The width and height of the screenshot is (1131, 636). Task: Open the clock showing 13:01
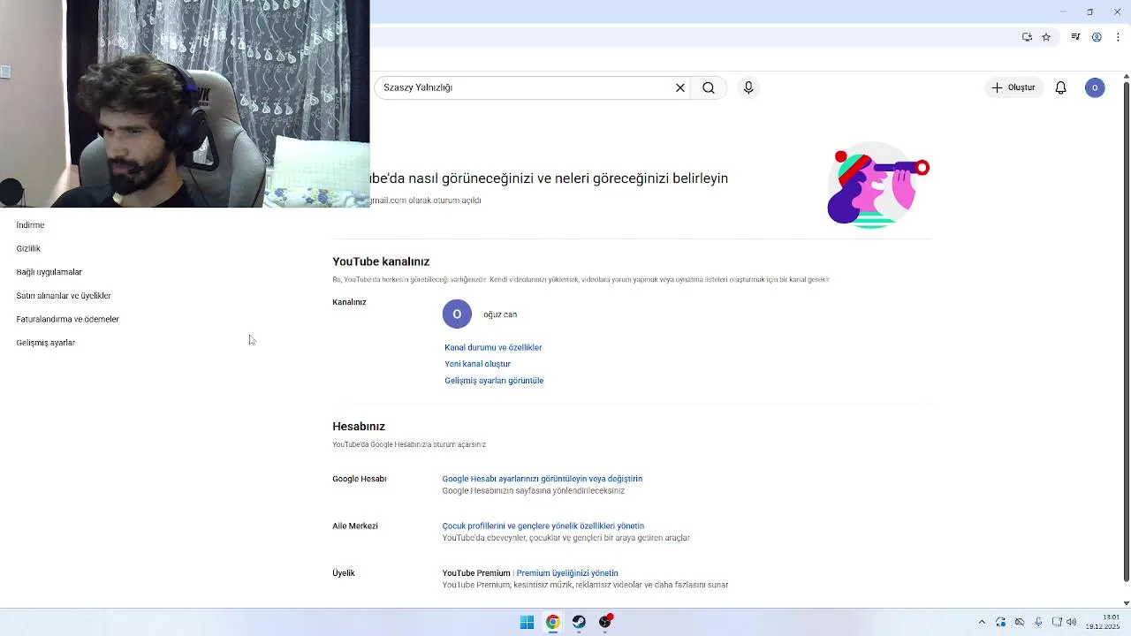[1103, 622]
